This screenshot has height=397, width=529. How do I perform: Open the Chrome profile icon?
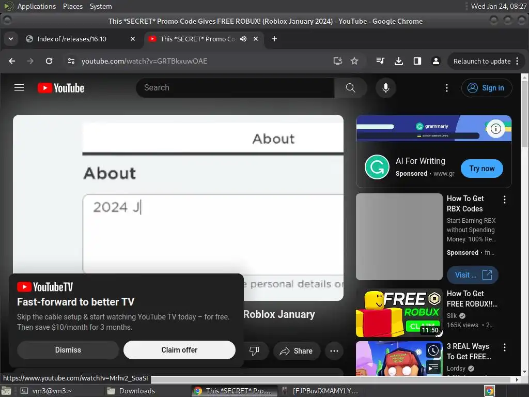[436, 61]
